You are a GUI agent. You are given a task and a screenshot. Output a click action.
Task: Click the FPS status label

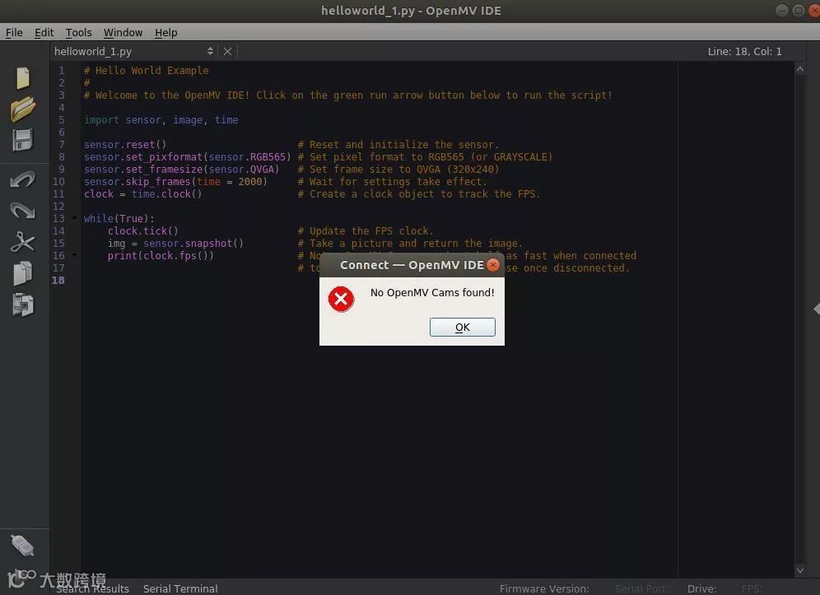pos(752,588)
